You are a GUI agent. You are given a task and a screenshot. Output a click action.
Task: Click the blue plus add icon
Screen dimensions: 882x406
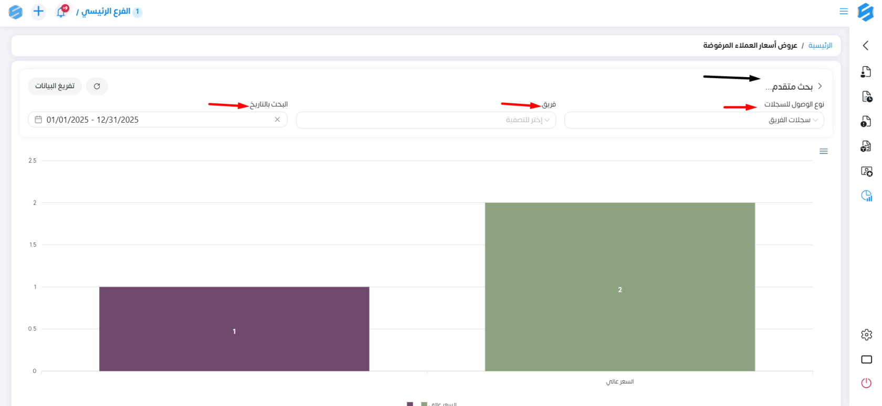pyautogui.click(x=38, y=11)
